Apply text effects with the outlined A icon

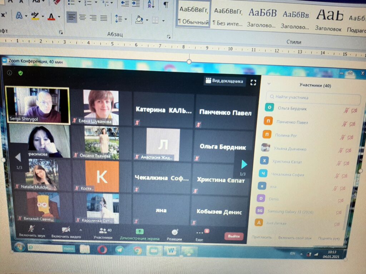(x=19, y=16)
